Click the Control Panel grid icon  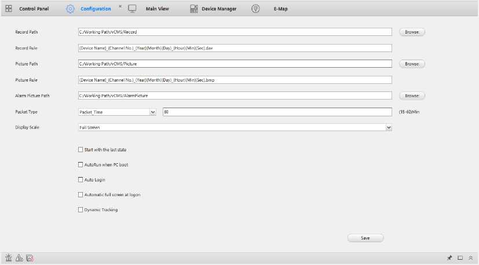[x=9, y=9]
